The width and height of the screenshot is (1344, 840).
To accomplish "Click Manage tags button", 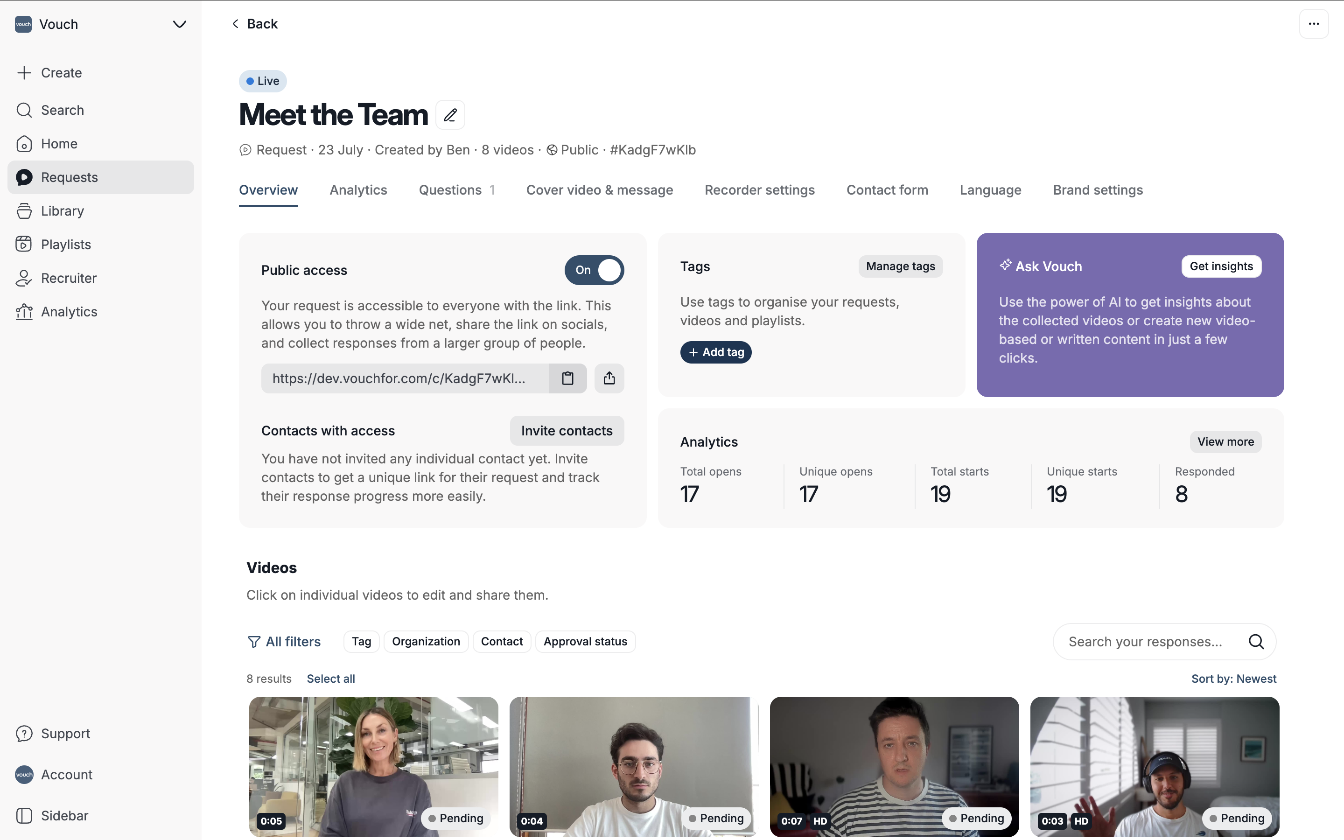I will 900,266.
